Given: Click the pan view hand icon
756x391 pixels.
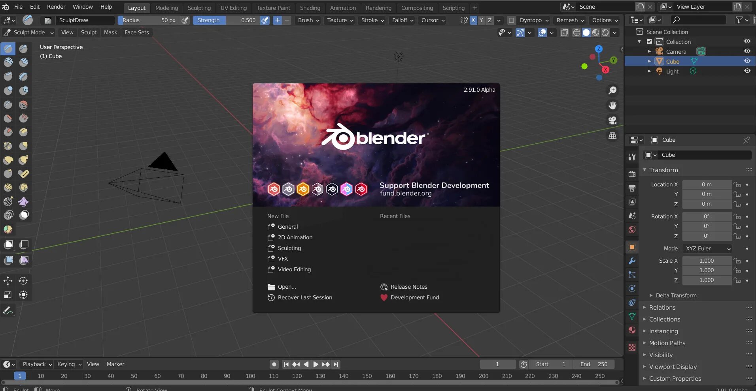Looking at the screenshot, I should click(x=612, y=105).
